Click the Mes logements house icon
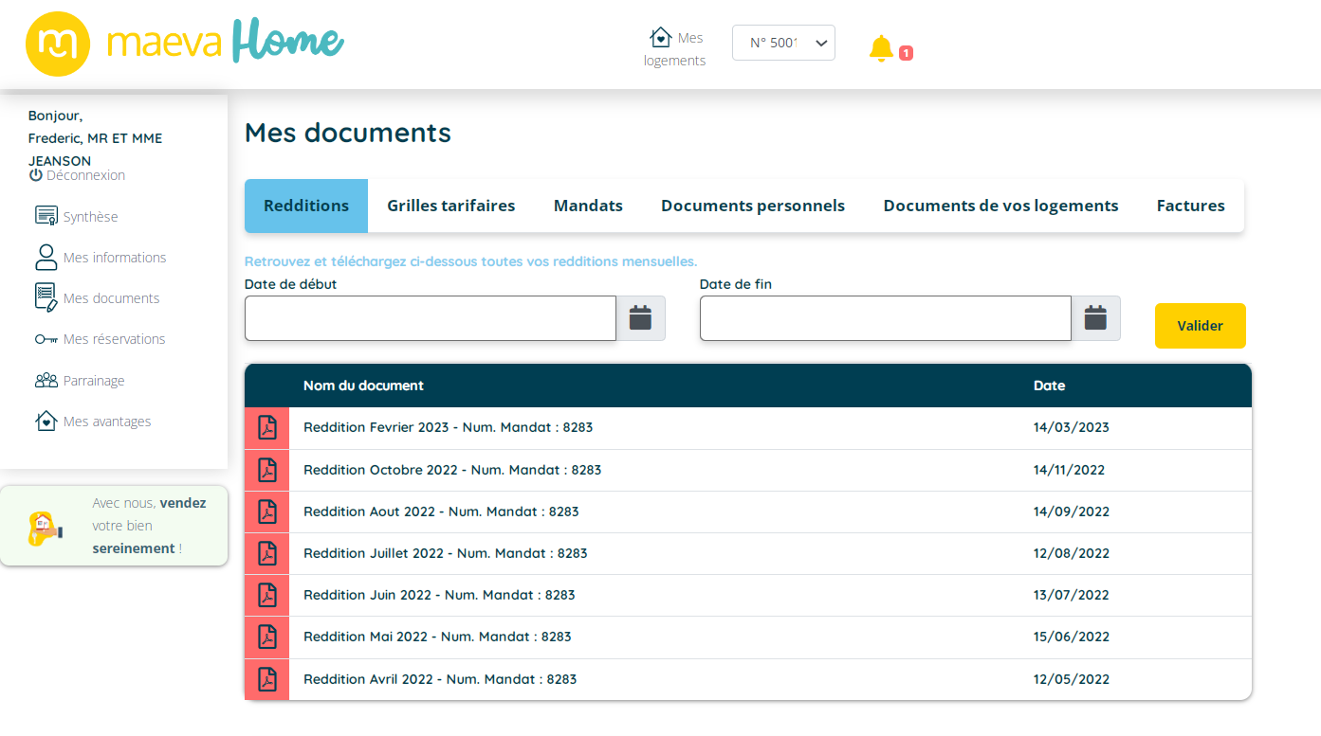This screenshot has height=736, width=1321. click(660, 37)
